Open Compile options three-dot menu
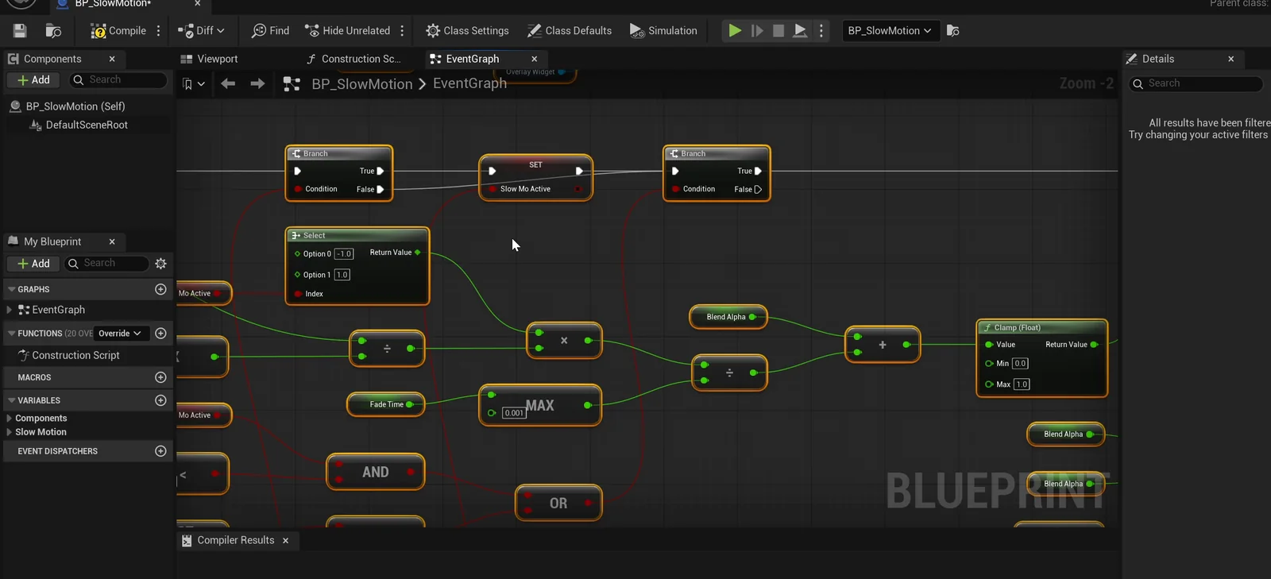This screenshot has height=579, width=1271. click(x=159, y=31)
